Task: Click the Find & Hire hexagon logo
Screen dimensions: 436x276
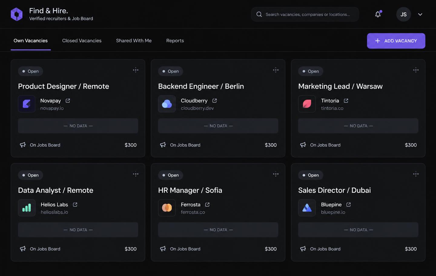Action: point(17,14)
